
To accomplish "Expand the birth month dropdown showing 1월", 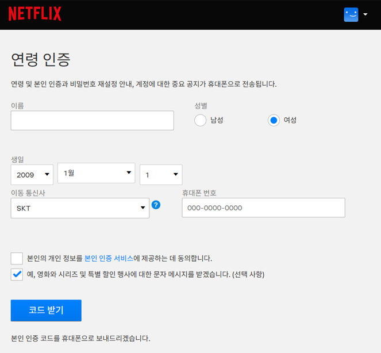I will point(96,173).
